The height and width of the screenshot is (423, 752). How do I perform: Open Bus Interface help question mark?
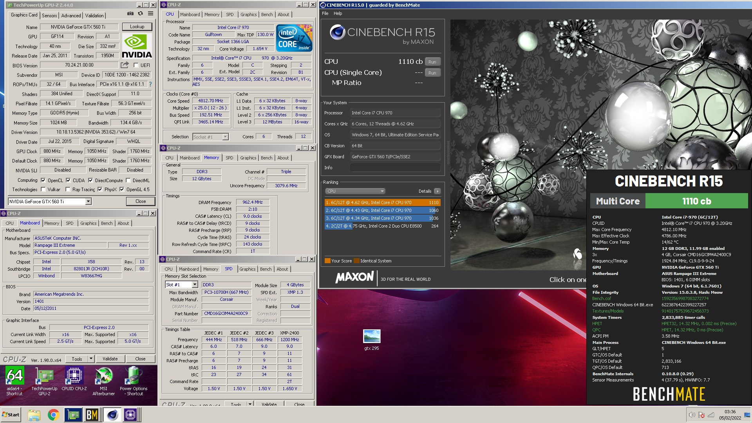pyautogui.click(x=150, y=84)
